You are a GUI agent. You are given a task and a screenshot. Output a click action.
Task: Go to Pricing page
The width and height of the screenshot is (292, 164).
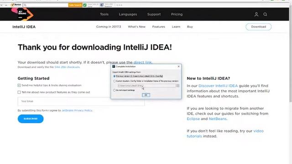coord(177,14)
